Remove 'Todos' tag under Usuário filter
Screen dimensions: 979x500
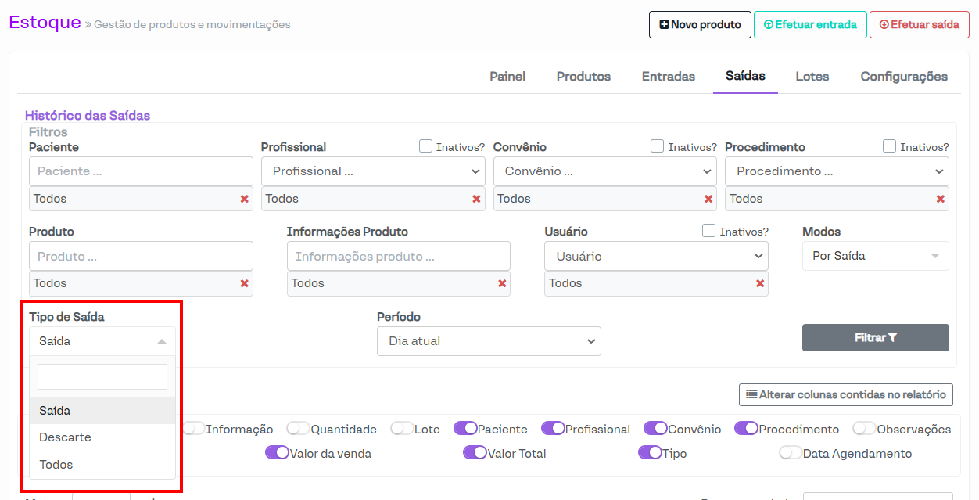coord(759,283)
